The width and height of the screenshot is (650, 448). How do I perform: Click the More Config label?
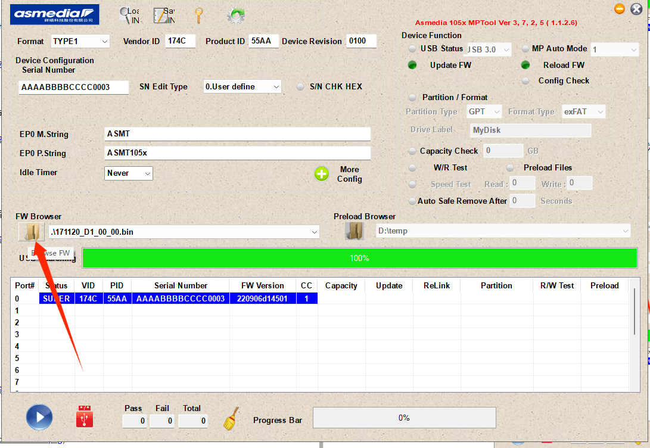pyautogui.click(x=350, y=174)
